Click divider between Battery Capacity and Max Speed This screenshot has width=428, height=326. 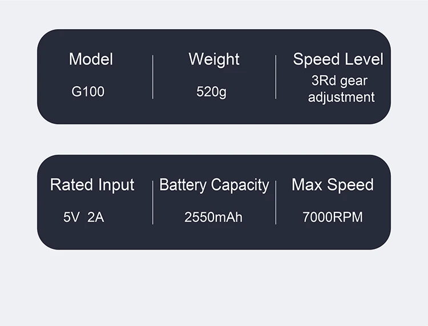(x=276, y=202)
